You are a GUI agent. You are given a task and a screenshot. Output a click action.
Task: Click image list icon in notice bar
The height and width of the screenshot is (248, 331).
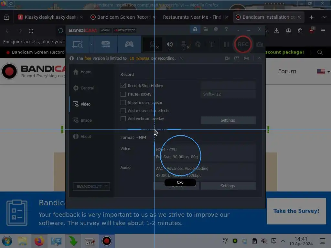point(237,58)
